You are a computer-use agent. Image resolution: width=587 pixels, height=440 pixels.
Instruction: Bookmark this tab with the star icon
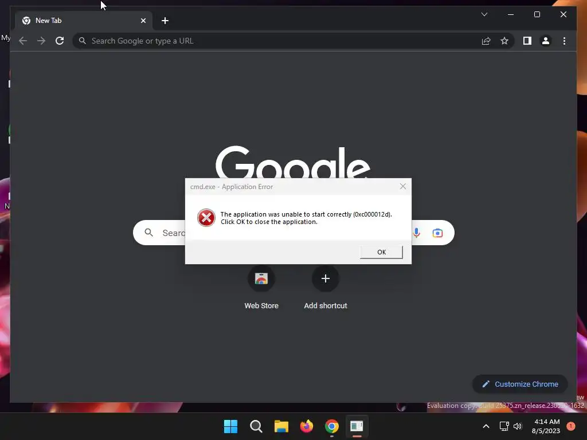click(504, 41)
